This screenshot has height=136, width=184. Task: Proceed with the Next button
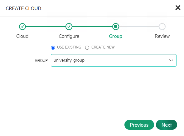167,125
